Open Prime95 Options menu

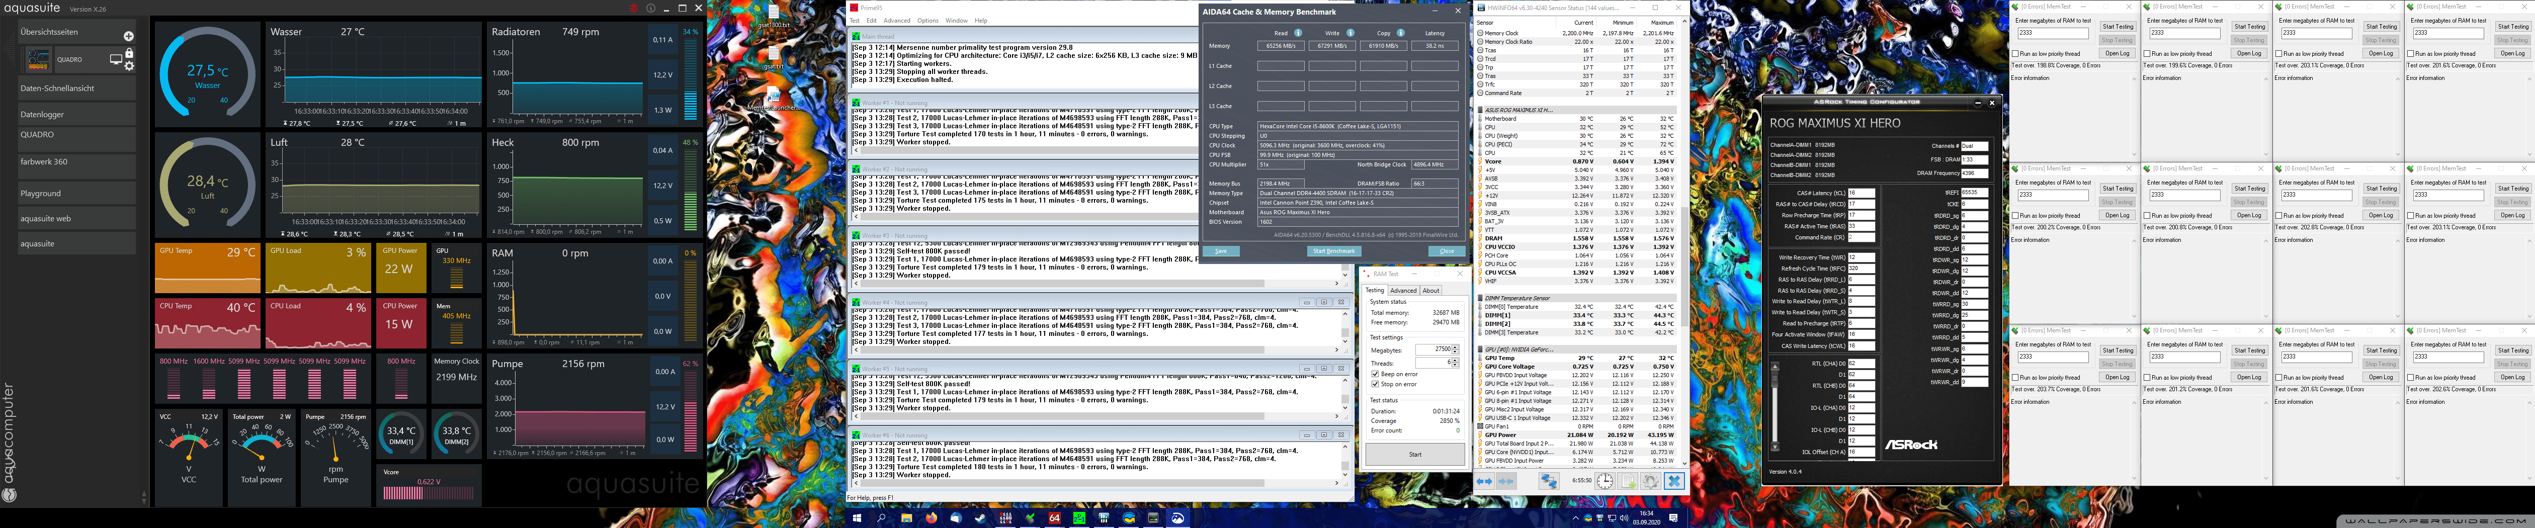coord(928,21)
